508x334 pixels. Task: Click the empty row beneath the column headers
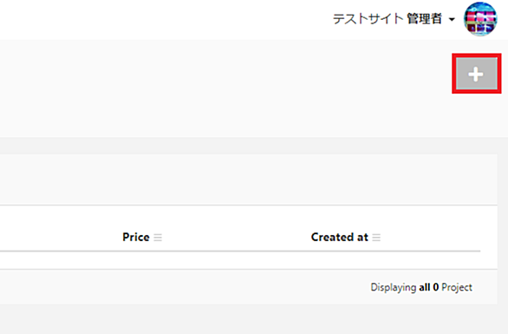pos(240,260)
